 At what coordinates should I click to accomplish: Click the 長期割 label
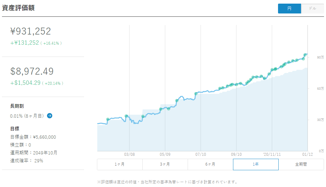click(x=17, y=106)
